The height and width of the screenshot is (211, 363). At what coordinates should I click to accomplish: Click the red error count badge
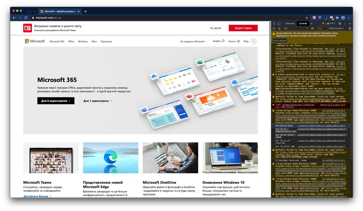click(324, 23)
